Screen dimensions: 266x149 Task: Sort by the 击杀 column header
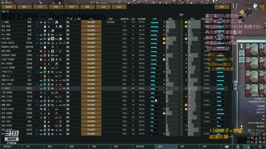(x=133, y=19)
